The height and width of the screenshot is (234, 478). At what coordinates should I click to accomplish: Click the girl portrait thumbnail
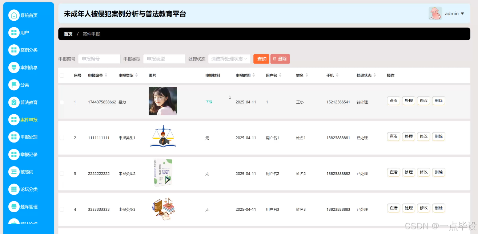163,101
